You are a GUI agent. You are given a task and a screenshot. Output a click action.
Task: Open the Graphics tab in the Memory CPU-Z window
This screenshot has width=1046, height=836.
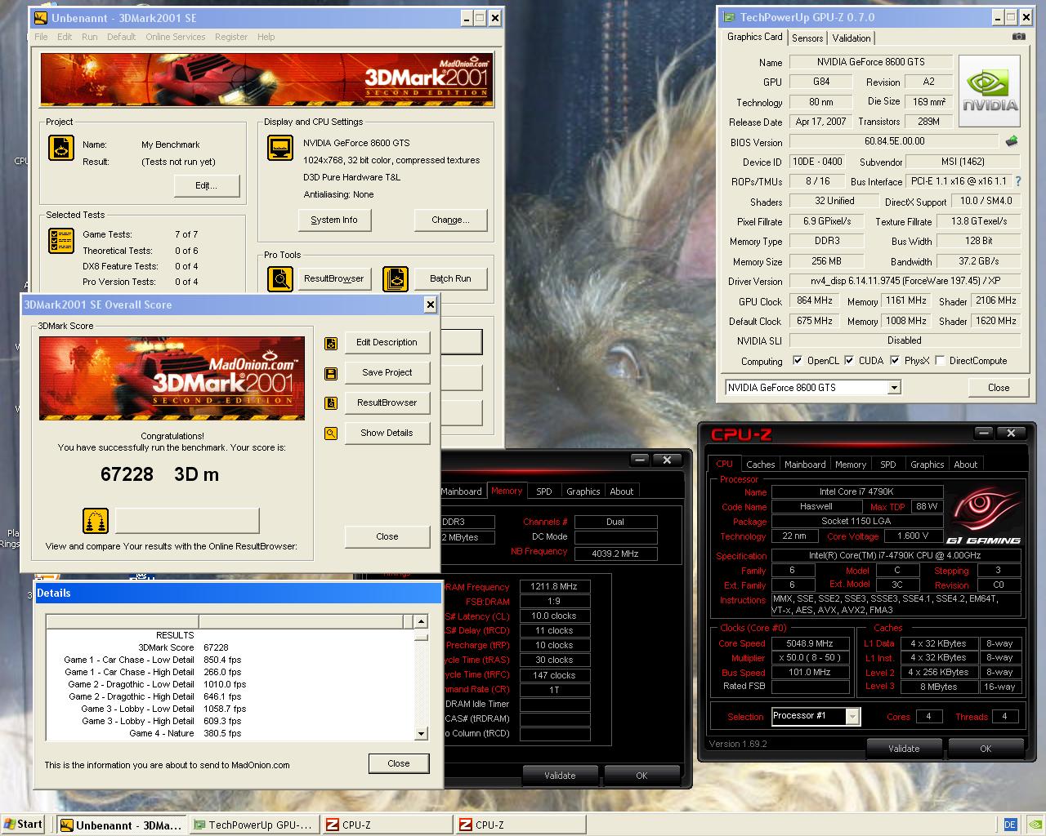coord(583,491)
